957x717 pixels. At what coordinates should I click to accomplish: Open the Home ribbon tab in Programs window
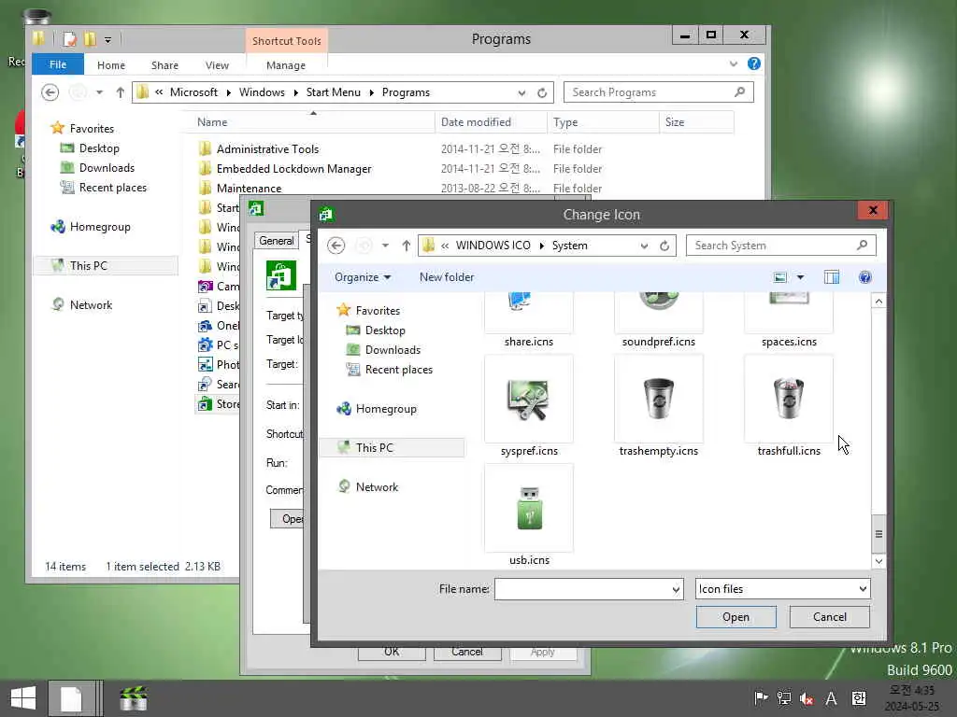111,65
